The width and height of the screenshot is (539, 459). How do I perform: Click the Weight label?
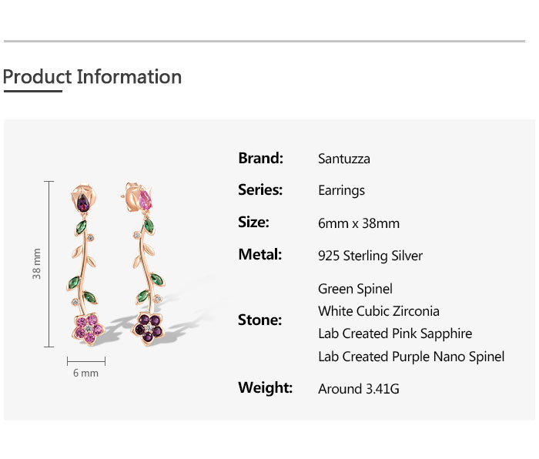click(266, 387)
